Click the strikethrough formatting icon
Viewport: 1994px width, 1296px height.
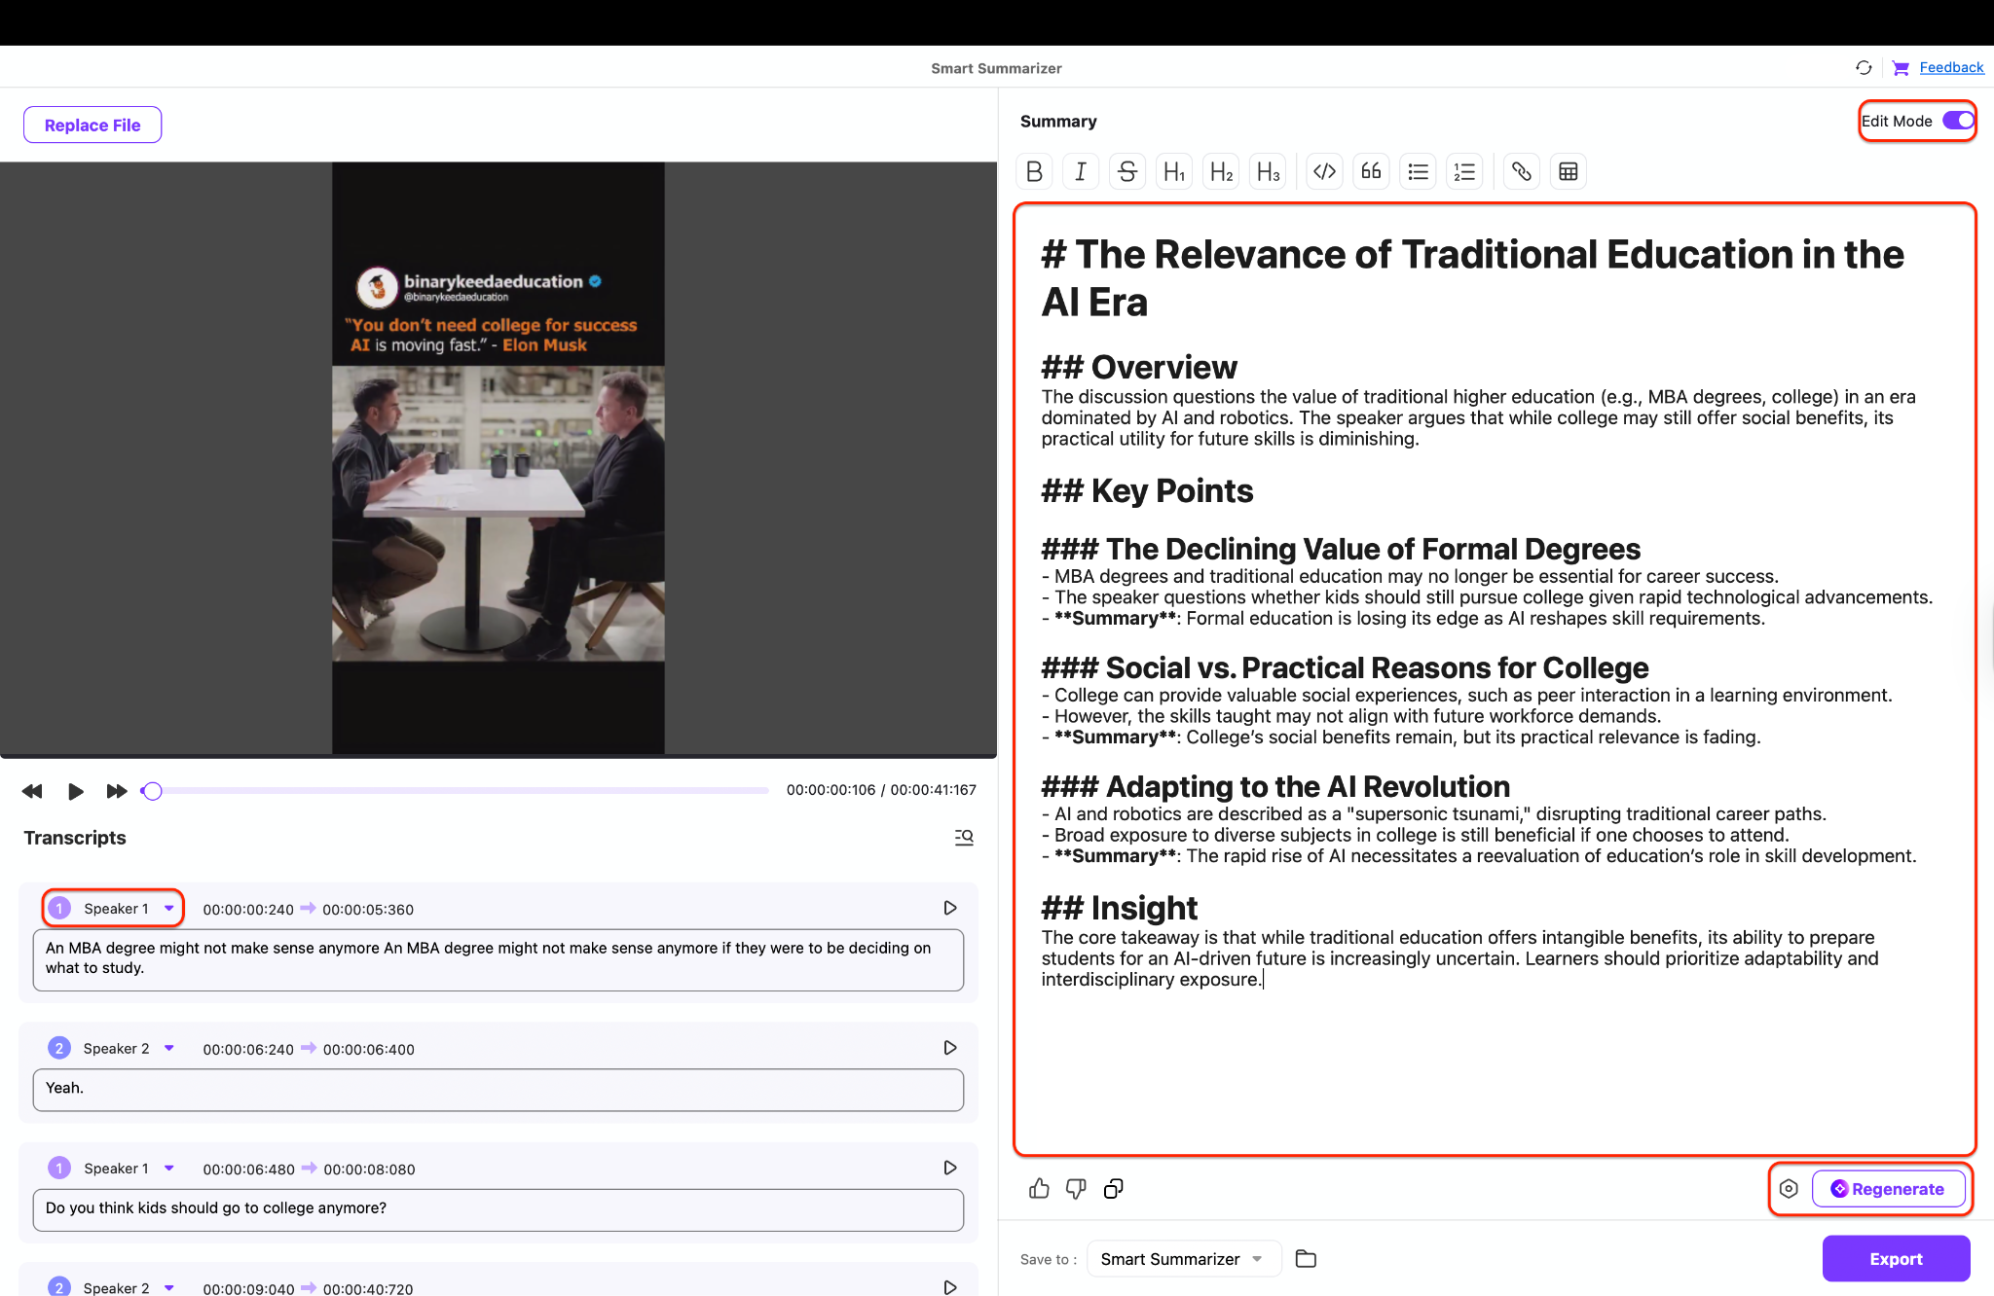[1127, 171]
